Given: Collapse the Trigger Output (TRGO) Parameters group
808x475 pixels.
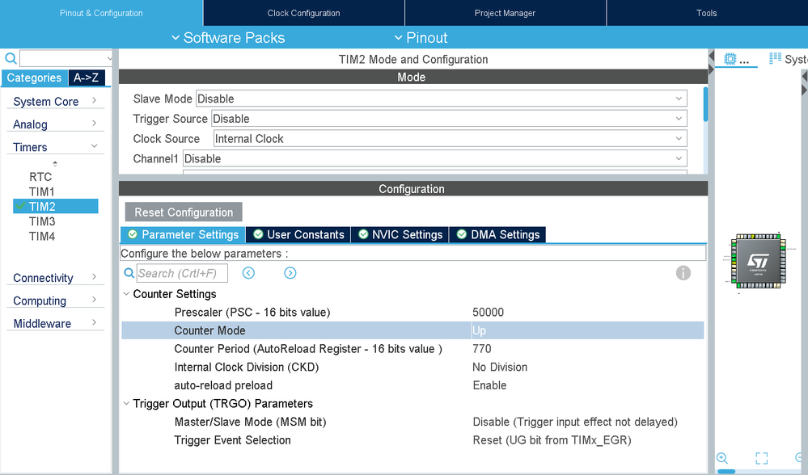Looking at the screenshot, I should coord(126,403).
